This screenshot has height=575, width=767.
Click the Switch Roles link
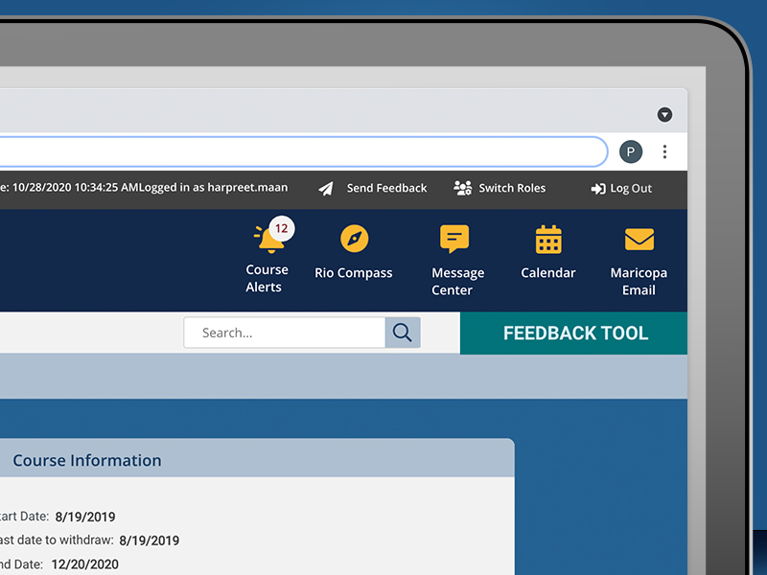pyautogui.click(x=512, y=188)
